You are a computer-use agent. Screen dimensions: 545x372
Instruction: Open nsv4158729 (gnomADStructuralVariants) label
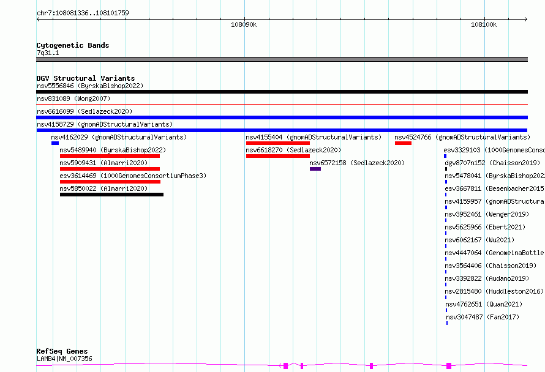tap(105, 124)
